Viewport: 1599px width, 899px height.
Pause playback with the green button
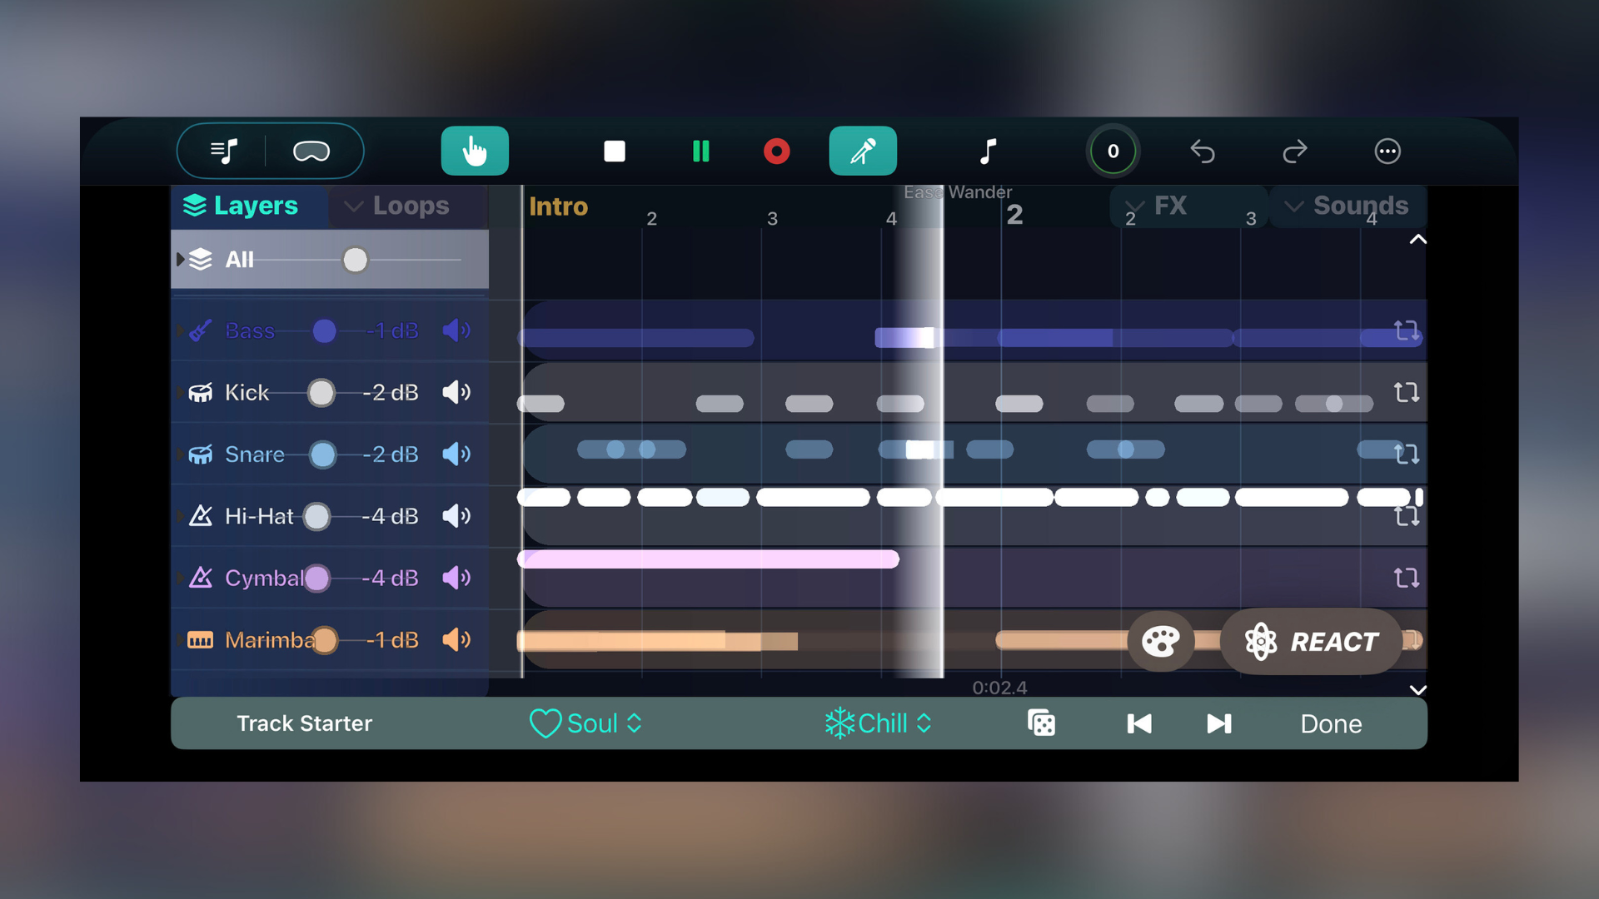(x=701, y=151)
